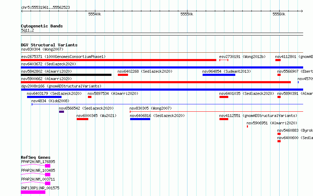Click the nsv830304 Wong2007 brown line
Screen dimensions: 313x196
(162, 53)
